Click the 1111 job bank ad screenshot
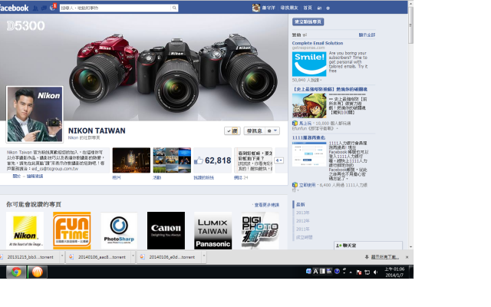This screenshot has width=491, height=307. coord(309,153)
